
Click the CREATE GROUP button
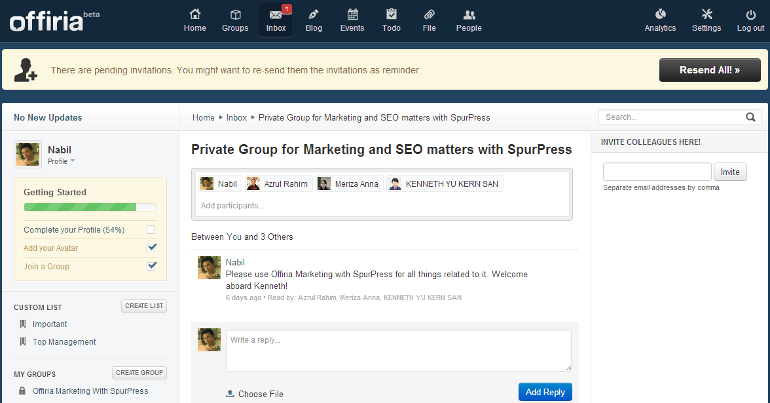[139, 372]
